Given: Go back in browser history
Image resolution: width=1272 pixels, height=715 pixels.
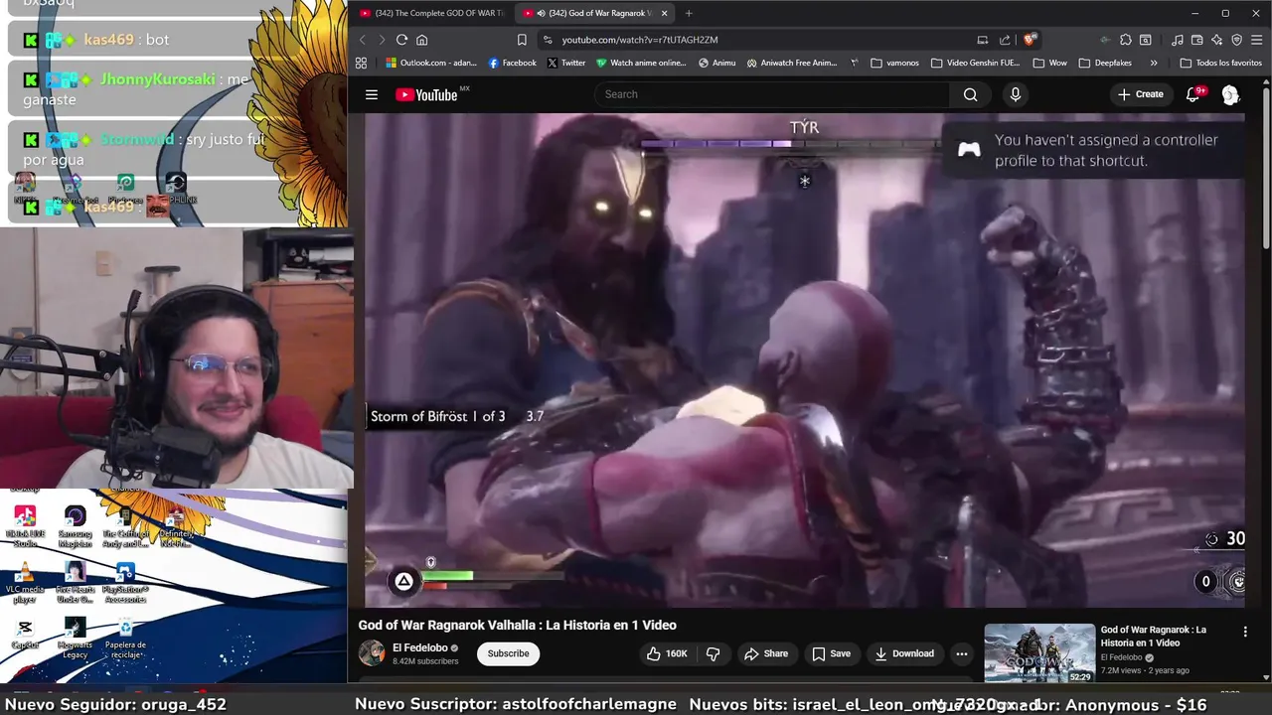Looking at the screenshot, I should coord(362,40).
